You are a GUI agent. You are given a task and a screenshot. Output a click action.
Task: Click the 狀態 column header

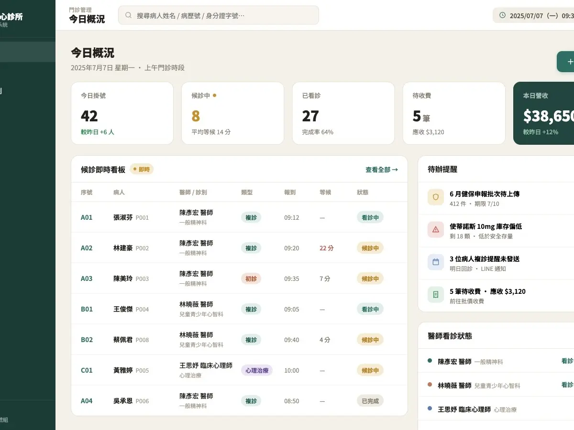[x=363, y=193]
